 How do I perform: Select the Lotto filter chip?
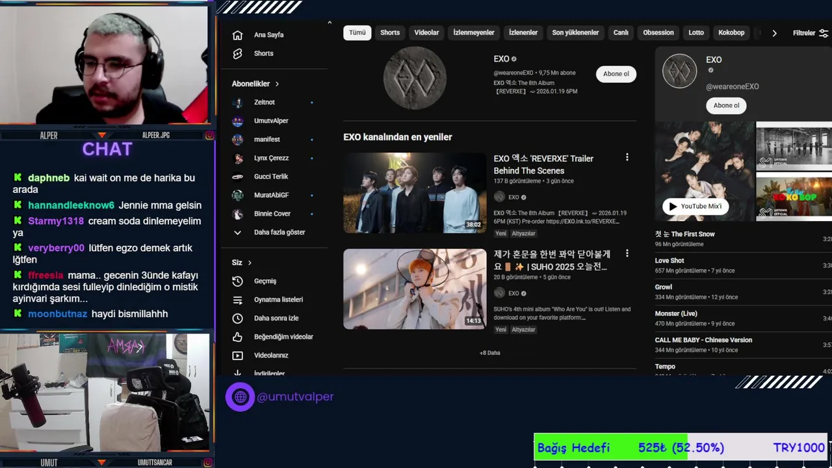696,32
